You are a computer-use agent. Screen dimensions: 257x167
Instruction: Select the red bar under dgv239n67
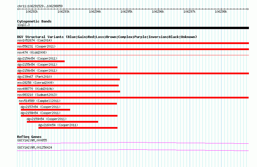coord(68,79)
